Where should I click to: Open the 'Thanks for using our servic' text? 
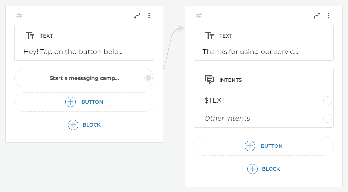point(250,52)
